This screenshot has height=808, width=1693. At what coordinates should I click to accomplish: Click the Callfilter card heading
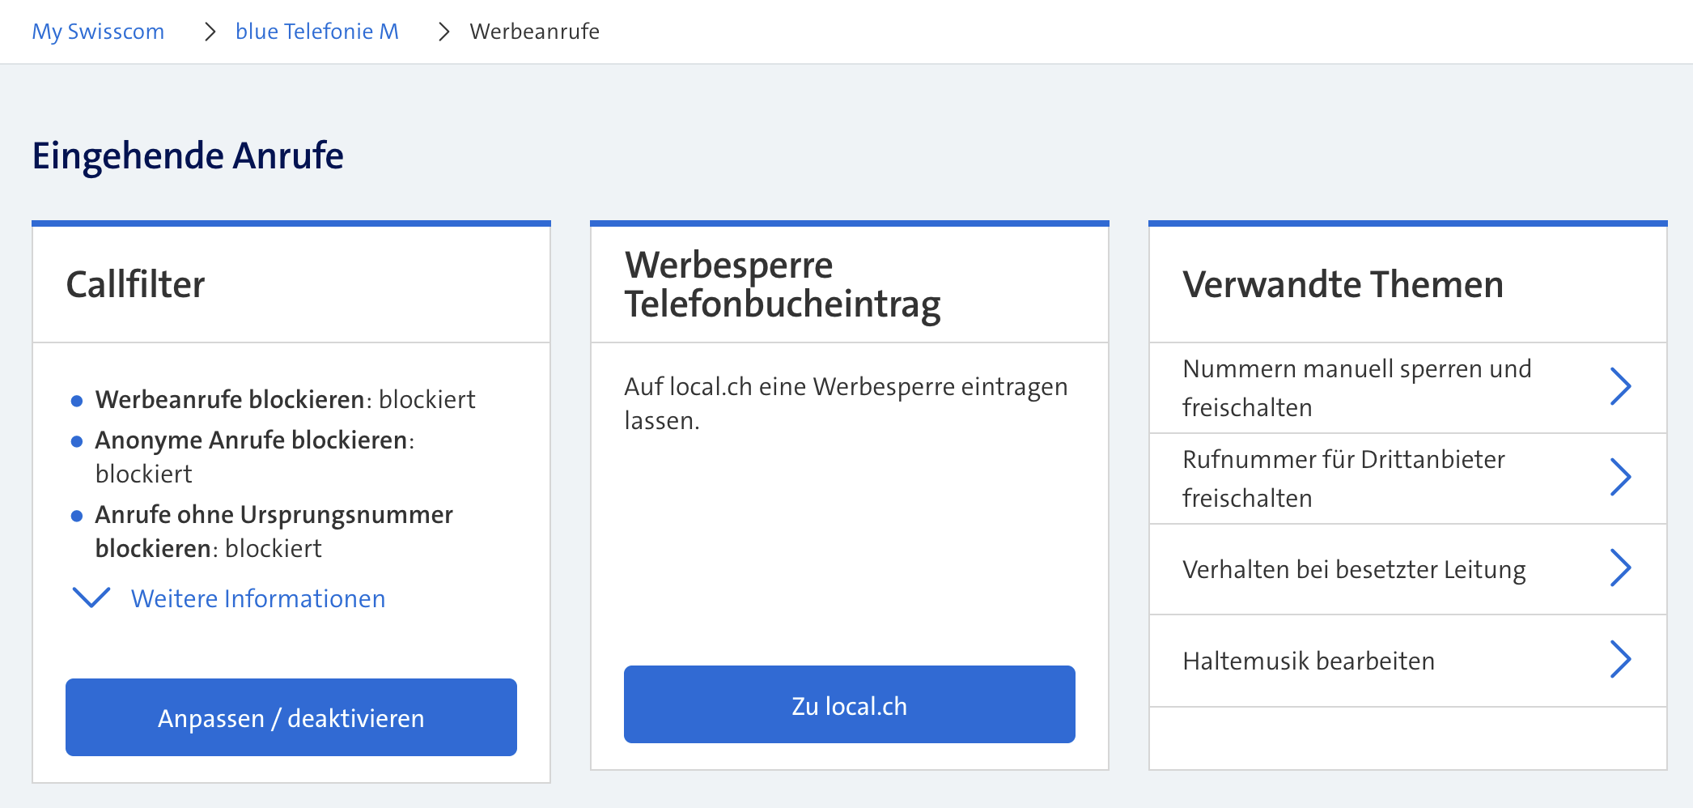(x=135, y=284)
